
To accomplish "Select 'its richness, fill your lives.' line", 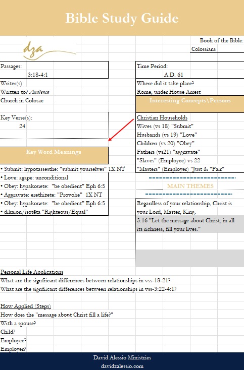I will [x=169, y=229].
